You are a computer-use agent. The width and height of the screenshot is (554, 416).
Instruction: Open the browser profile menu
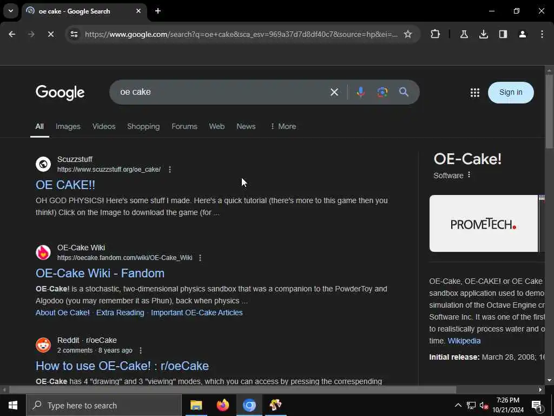click(523, 34)
